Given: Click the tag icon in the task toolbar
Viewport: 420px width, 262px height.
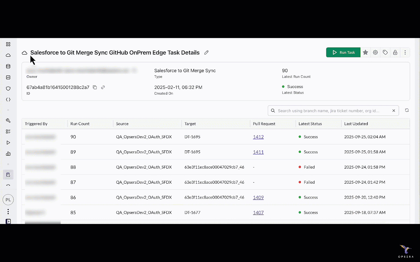Looking at the screenshot, I should [x=385, y=52].
